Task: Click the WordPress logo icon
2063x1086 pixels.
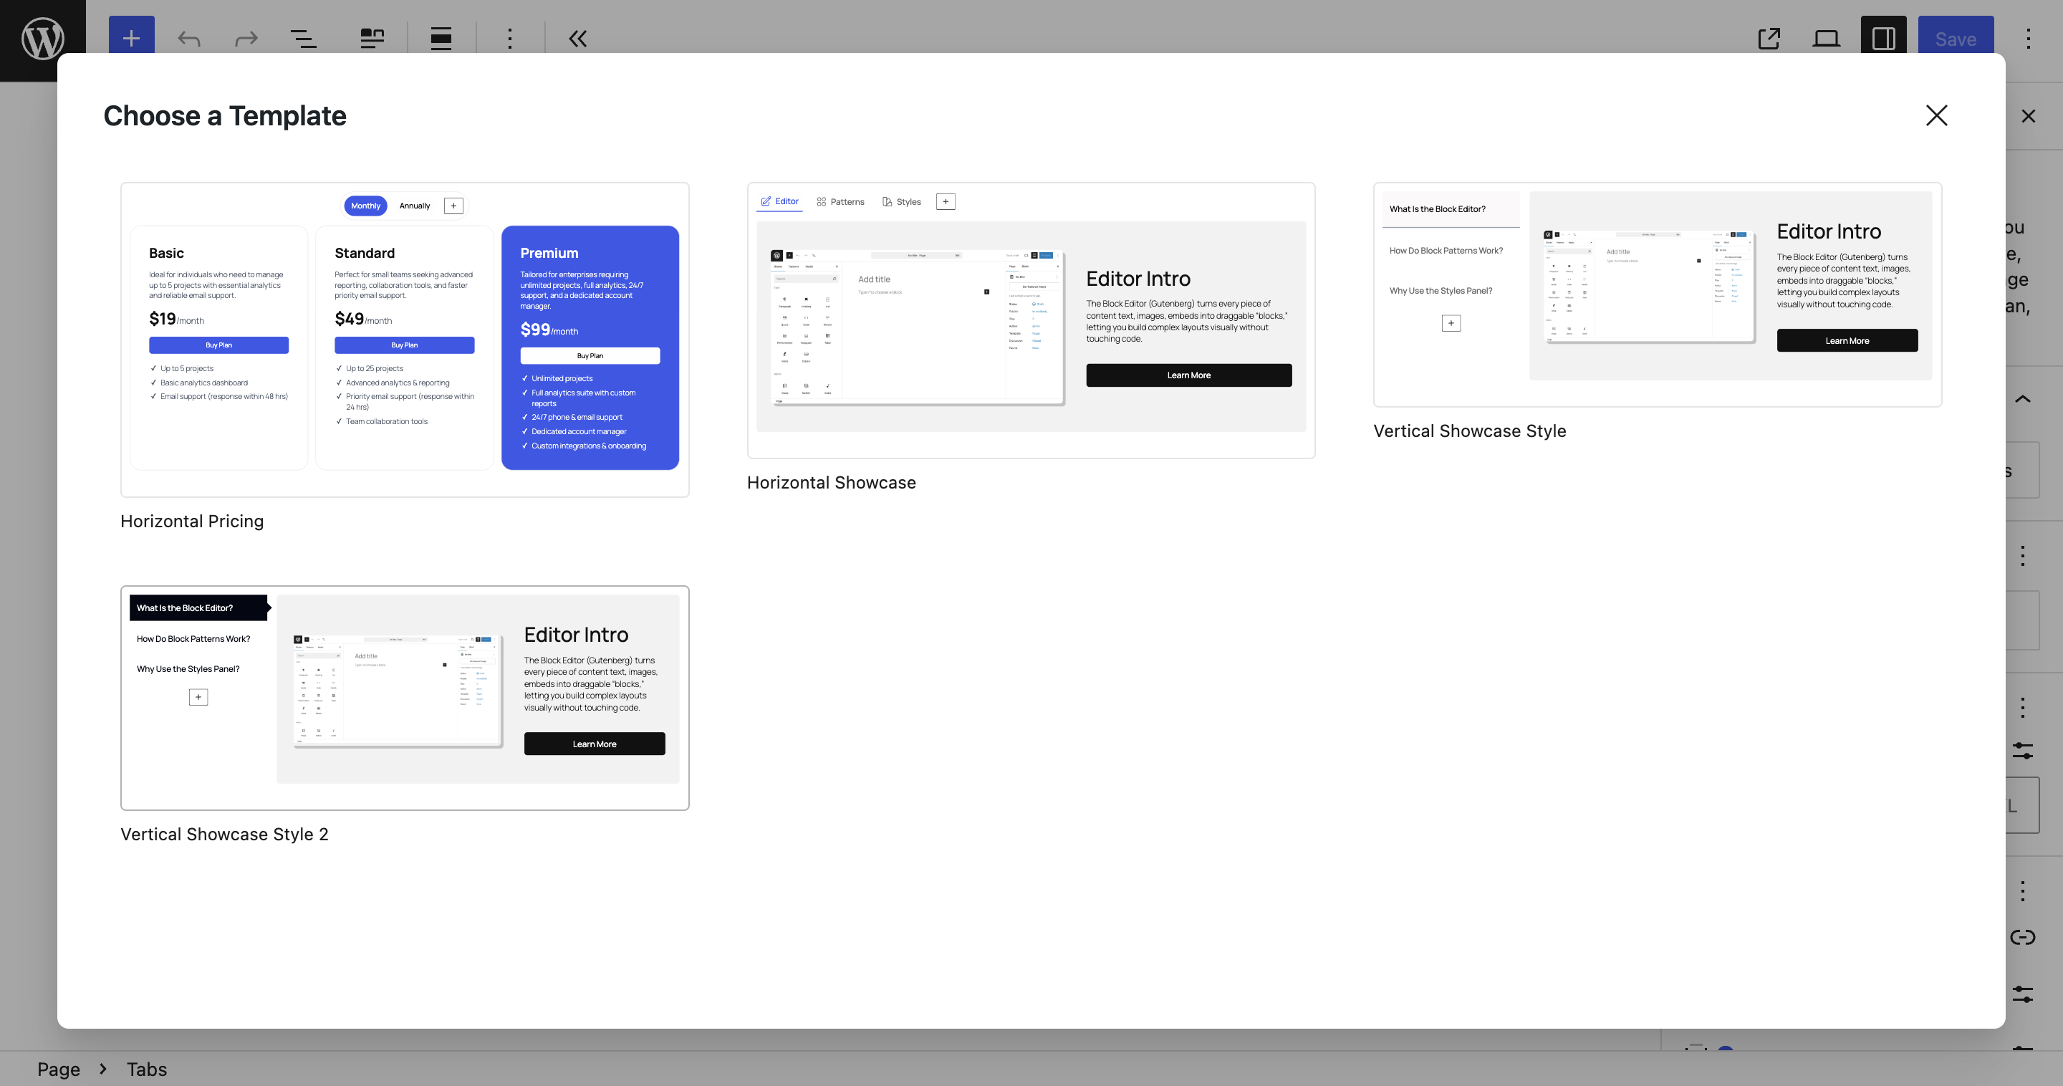Action: (x=42, y=39)
